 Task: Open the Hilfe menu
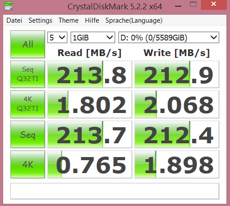92,20
